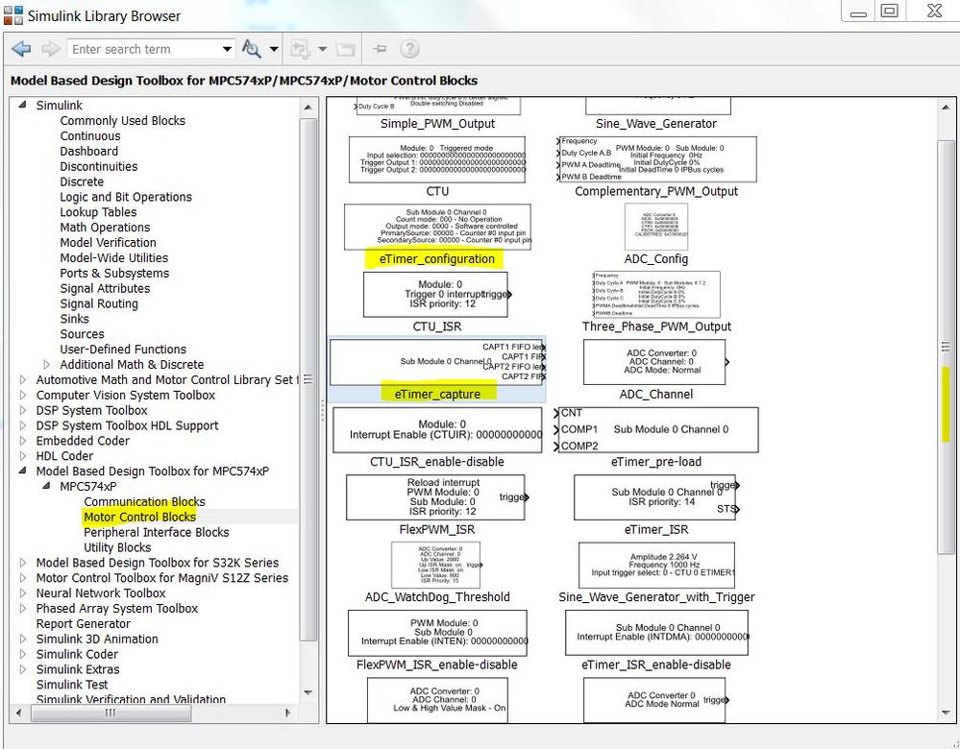960x749 pixels.
Task: Click the tree panel horizontal scrollbar thumb
Action: [111, 713]
